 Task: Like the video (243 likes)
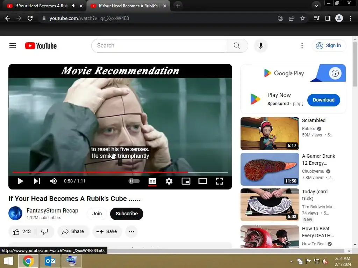22,232
